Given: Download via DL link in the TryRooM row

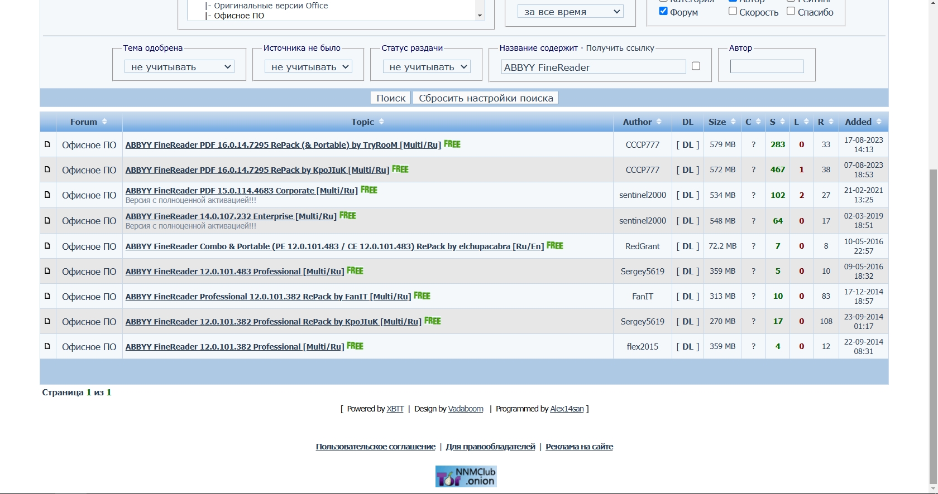Looking at the screenshot, I should tap(687, 144).
